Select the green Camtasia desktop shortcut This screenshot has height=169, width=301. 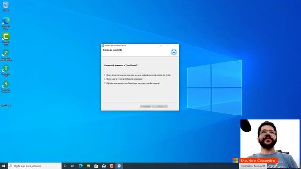pyautogui.click(x=6, y=39)
